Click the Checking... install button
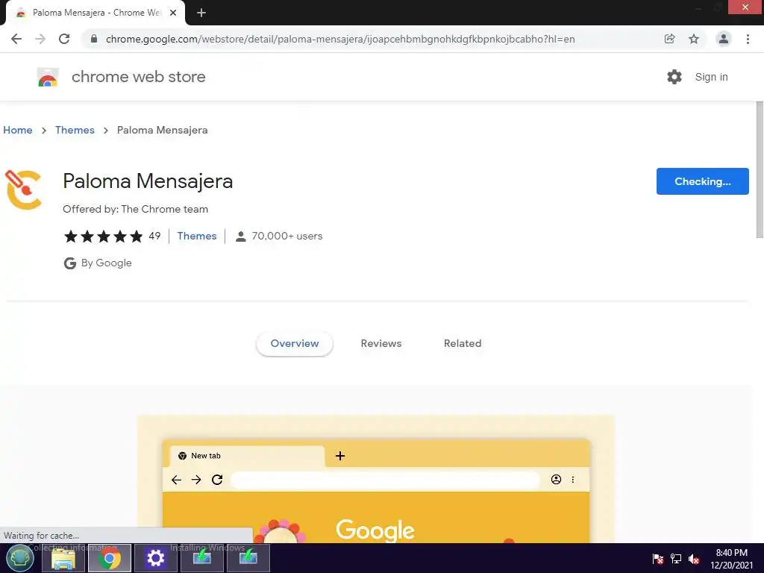The width and height of the screenshot is (764, 573). [702, 181]
